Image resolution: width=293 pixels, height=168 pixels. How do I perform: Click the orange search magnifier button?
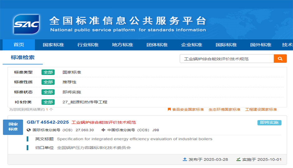tap(280, 58)
